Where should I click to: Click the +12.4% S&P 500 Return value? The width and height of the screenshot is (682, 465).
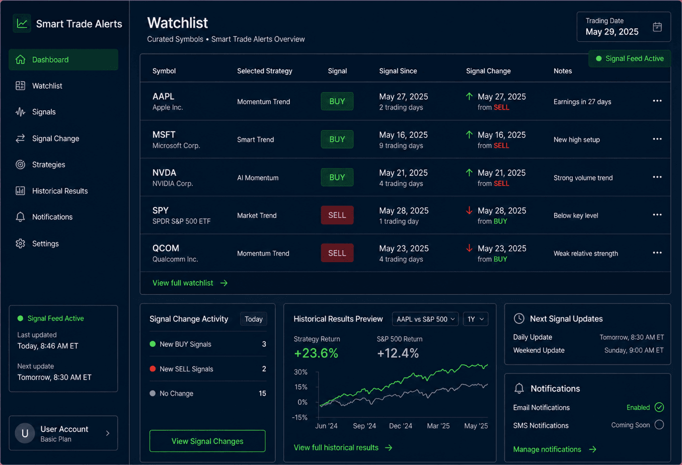[398, 353]
